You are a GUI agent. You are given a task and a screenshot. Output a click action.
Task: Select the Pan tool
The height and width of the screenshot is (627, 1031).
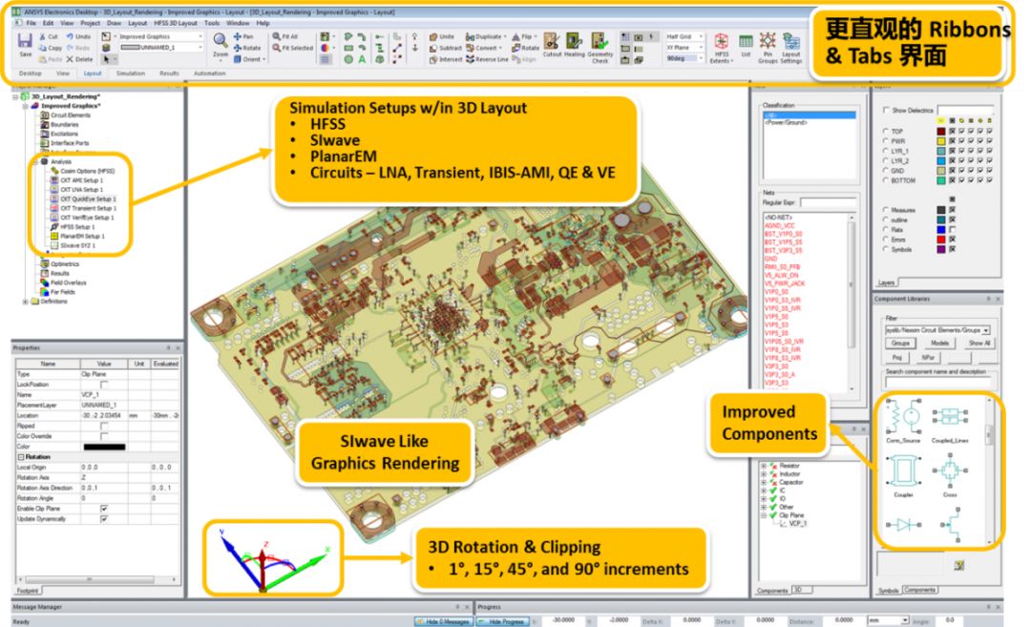coord(243,37)
